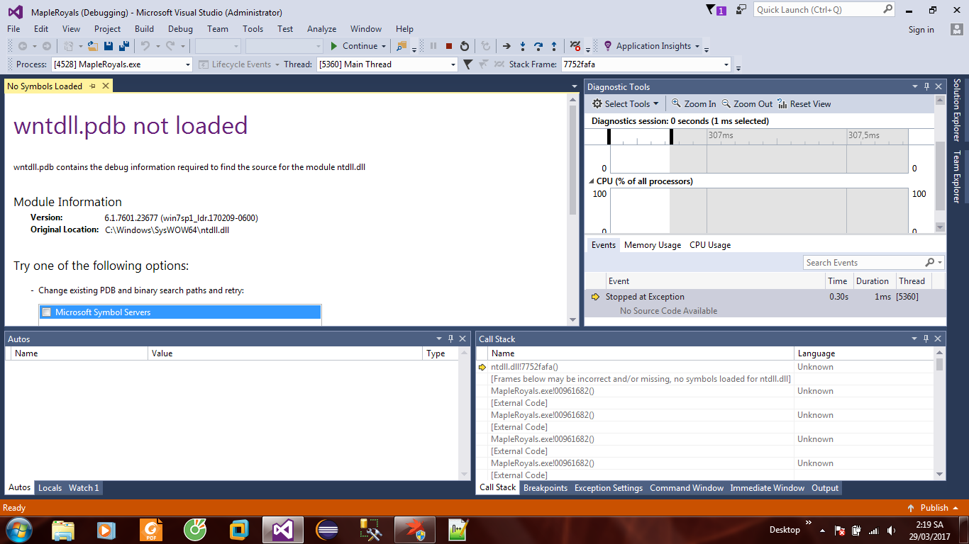Click the breakpoint toggle toolbar icon

click(x=575, y=46)
